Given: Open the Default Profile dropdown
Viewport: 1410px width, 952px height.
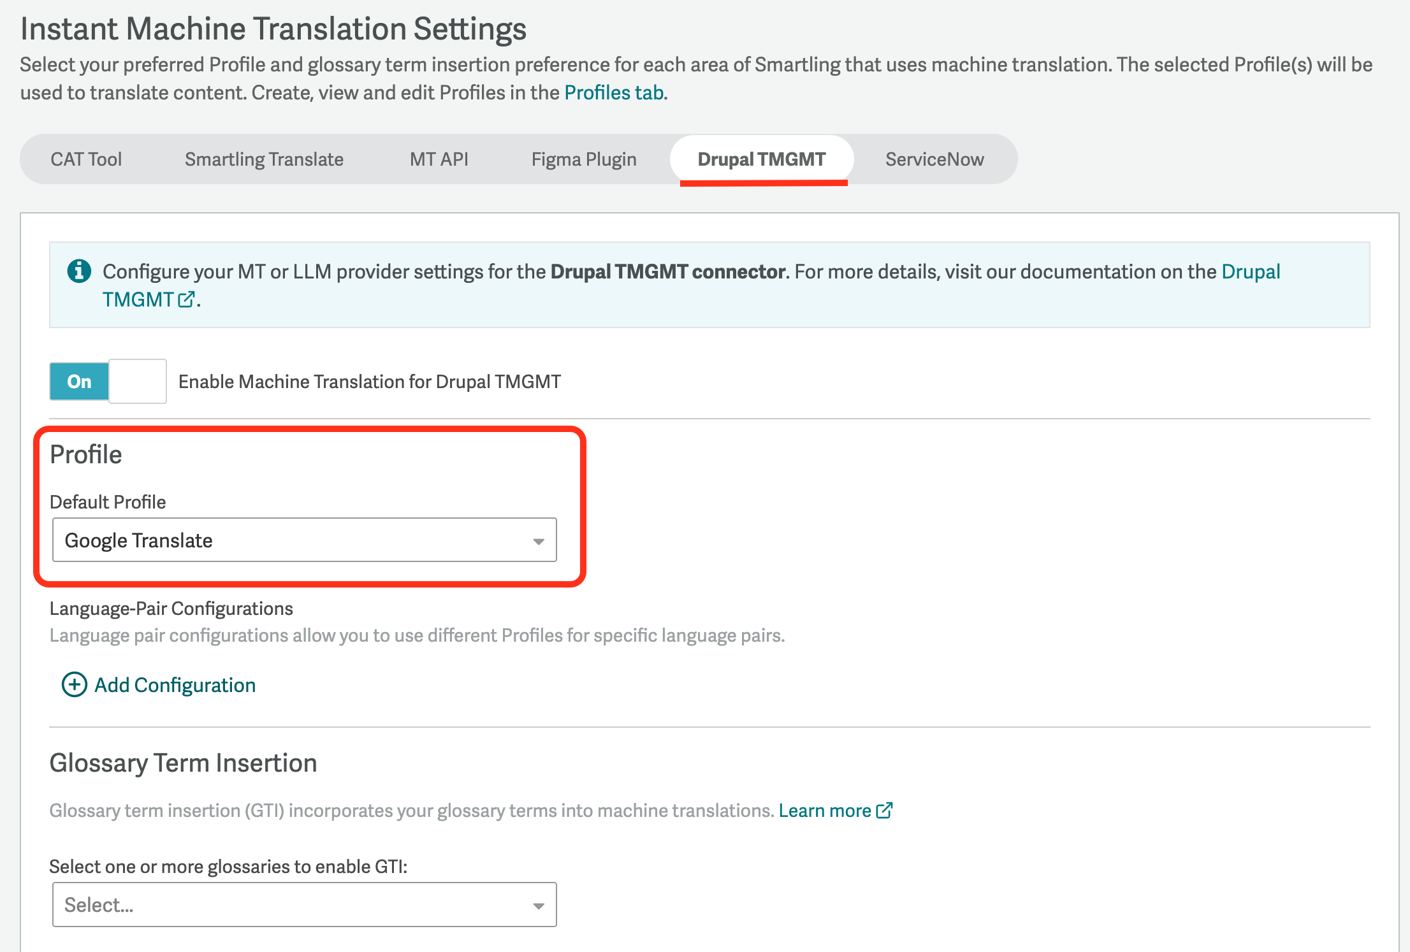Looking at the screenshot, I should [x=305, y=540].
